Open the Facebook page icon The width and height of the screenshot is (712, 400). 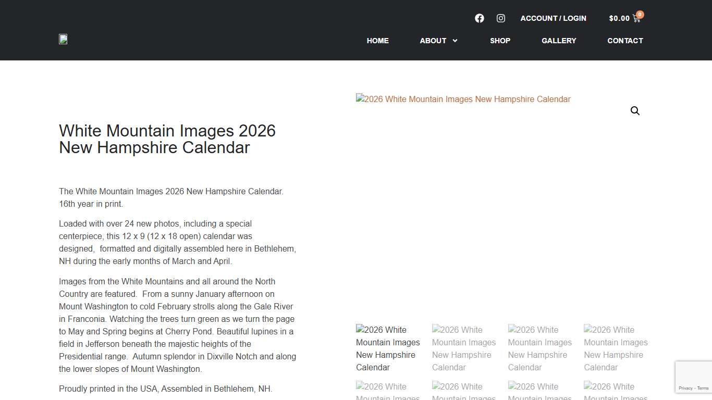(480, 18)
